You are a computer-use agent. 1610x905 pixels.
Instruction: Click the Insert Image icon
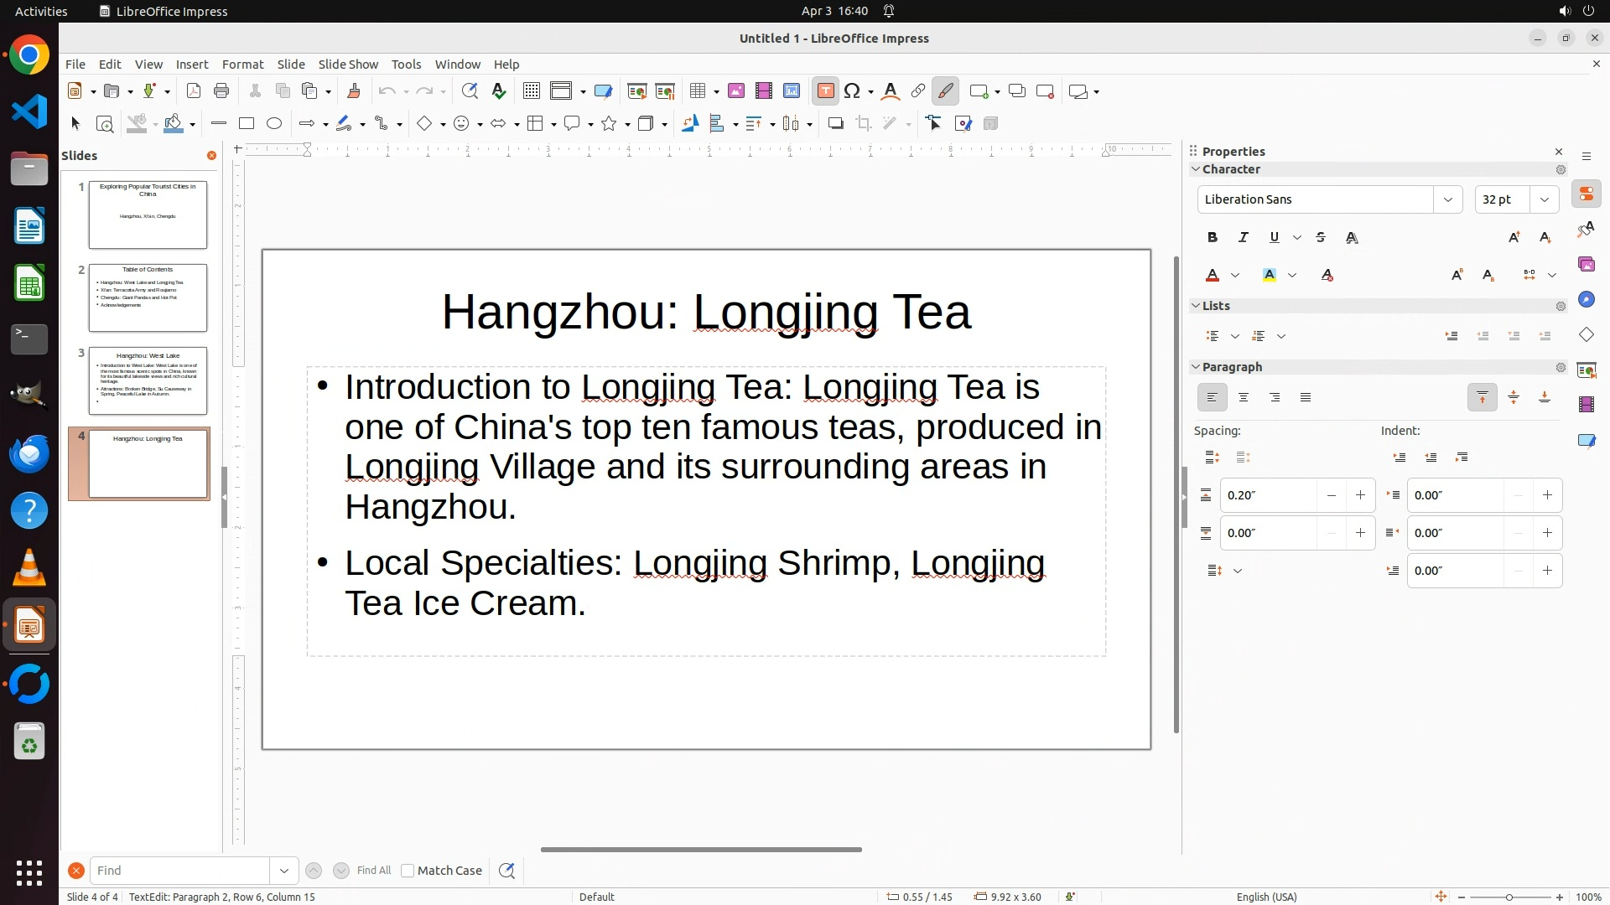tap(736, 91)
